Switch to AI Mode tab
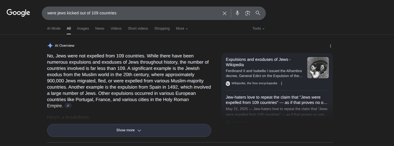Viewport: 394px width, 146px height. pyautogui.click(x=54, y=28)
